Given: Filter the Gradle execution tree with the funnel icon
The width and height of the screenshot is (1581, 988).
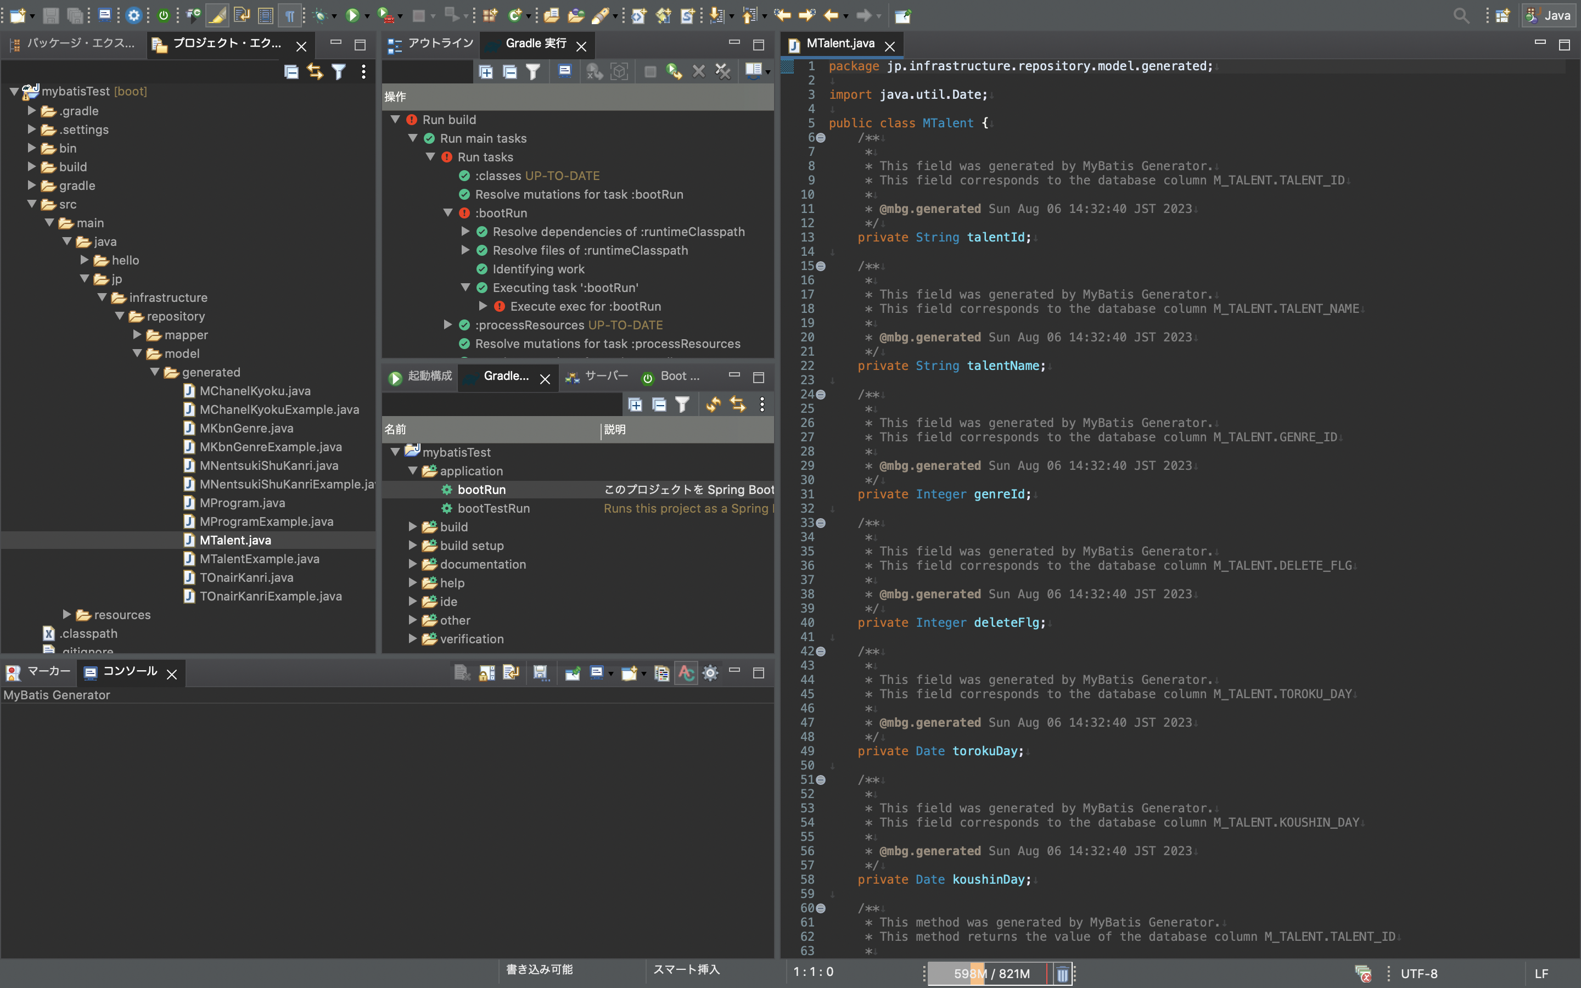Looking at the screenshot, I should pyautogui.click(x=533, y=71).
